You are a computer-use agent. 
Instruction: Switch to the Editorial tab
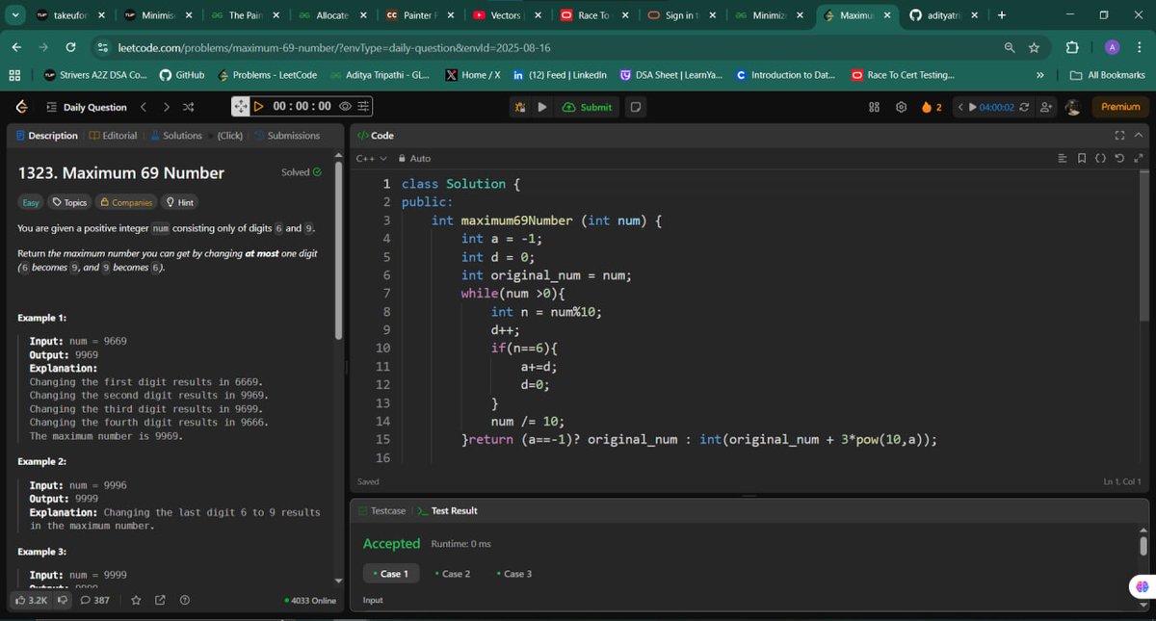pyautogui.click(x=113, y=136)
